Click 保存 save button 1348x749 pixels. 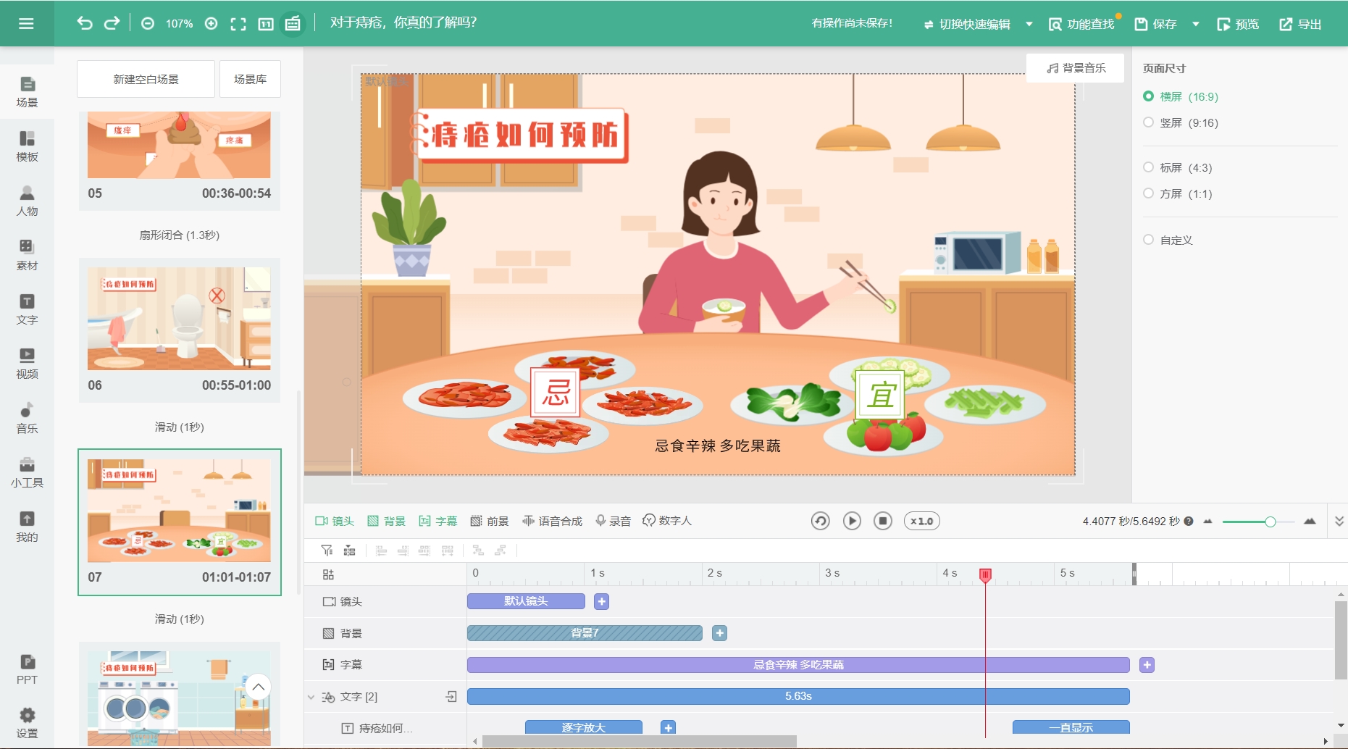(x=1155, y=24)
